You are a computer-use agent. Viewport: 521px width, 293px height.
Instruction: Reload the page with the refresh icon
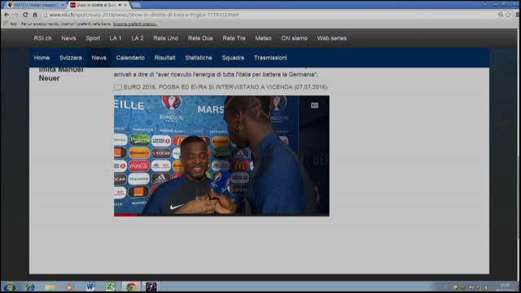pos(25,15)
